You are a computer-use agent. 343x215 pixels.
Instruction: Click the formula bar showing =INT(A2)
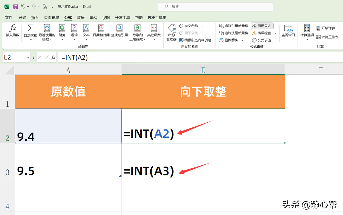point(200,57)
